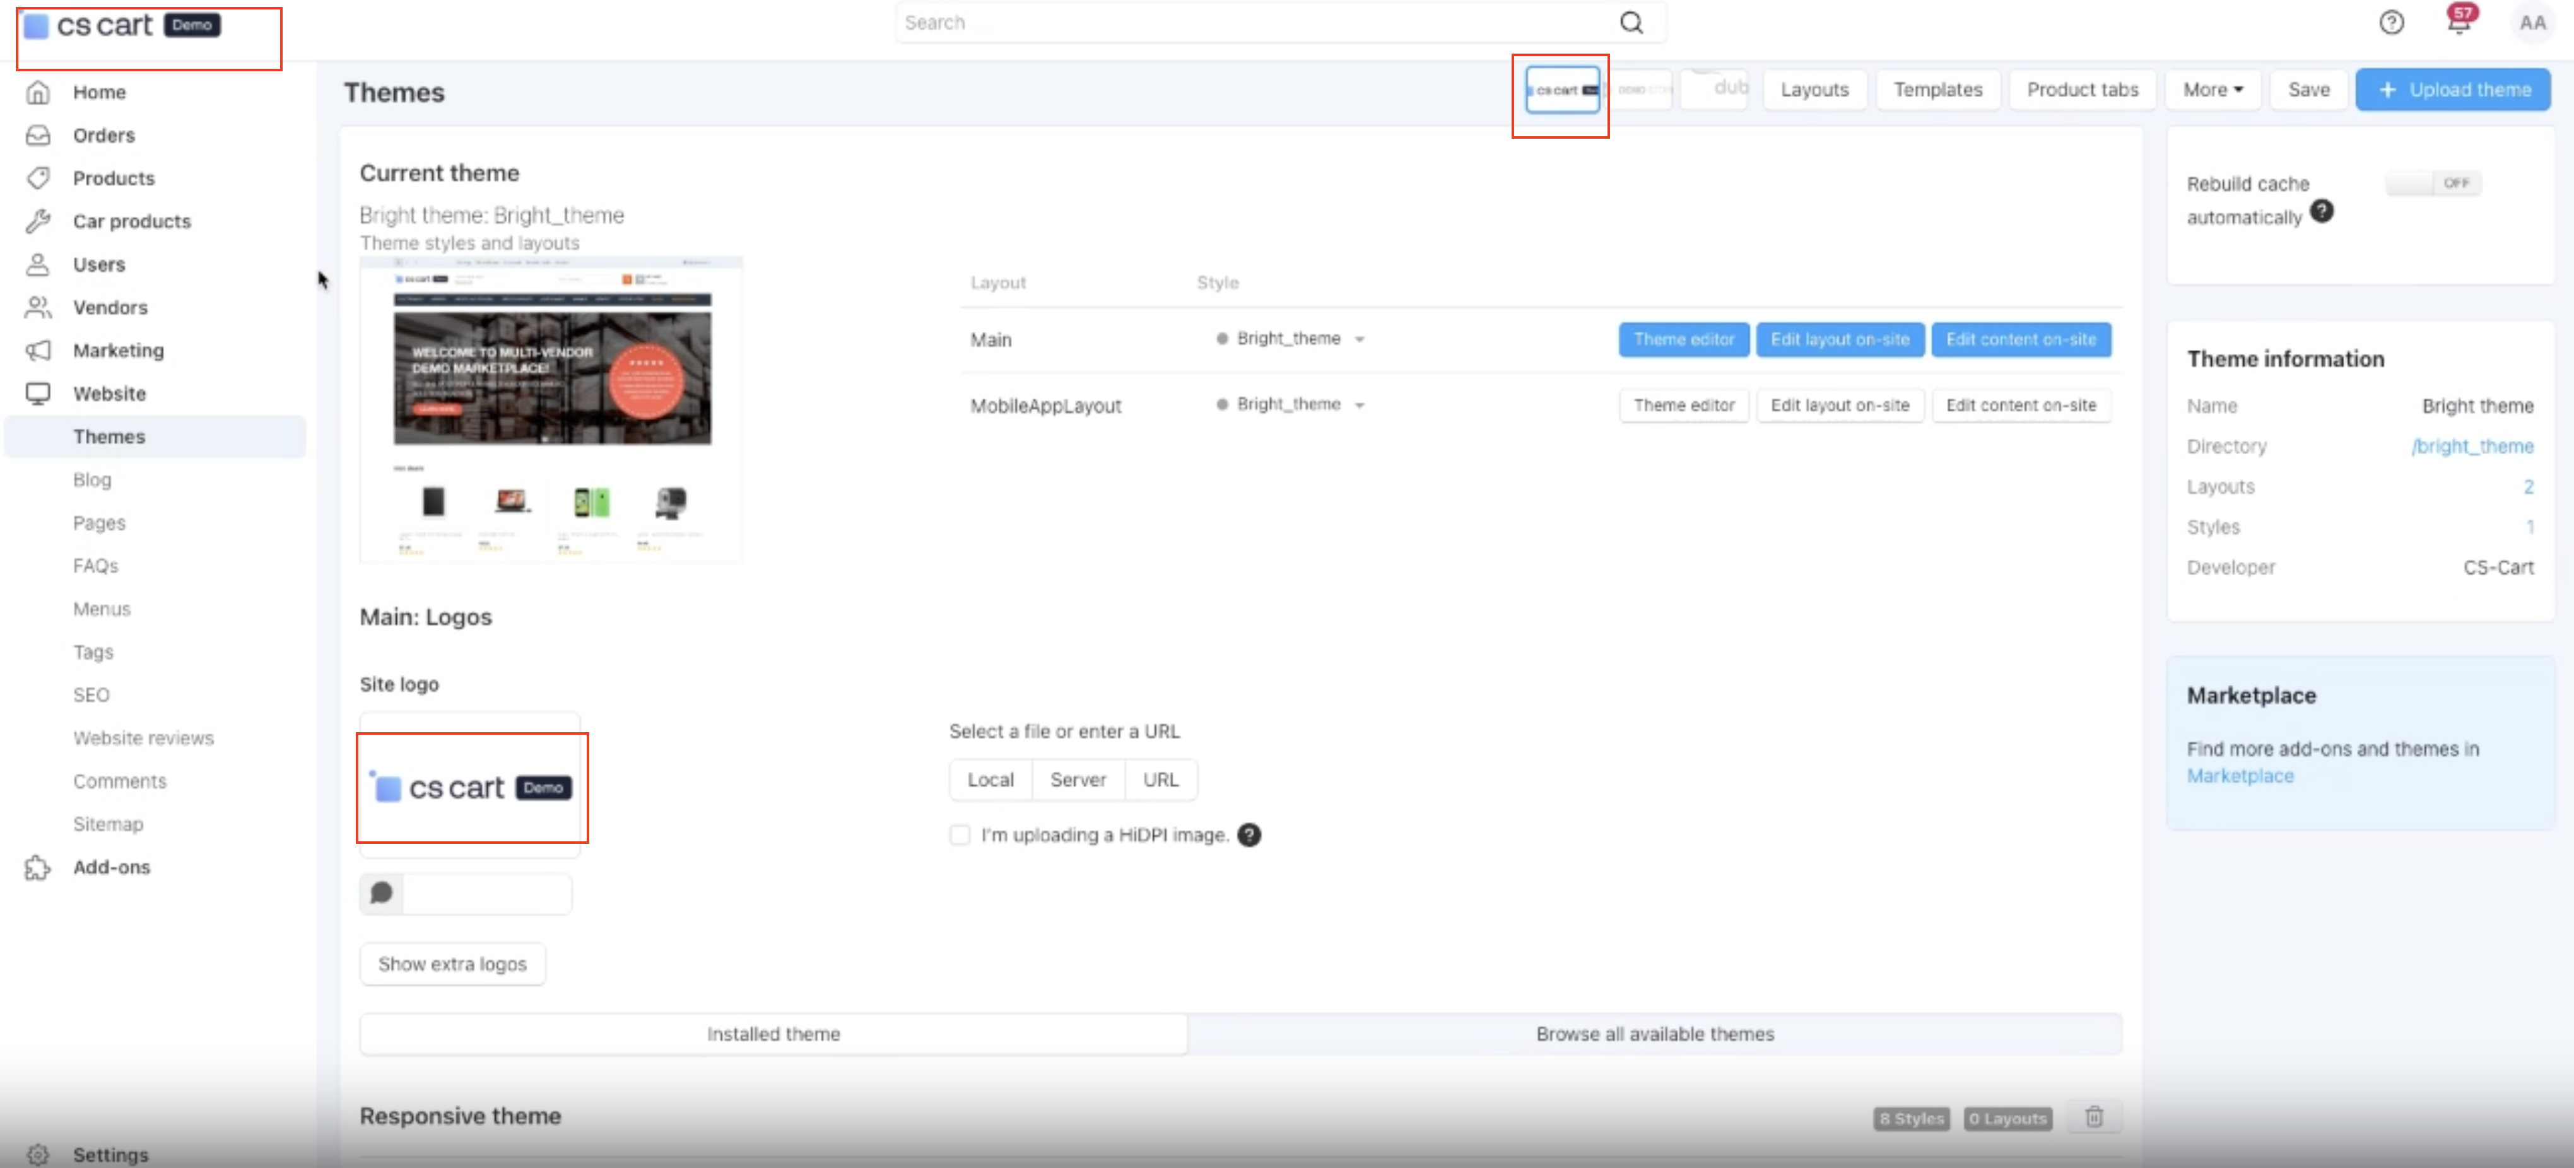Switch to Browse all available themes tab

click(x=1655, y=1034)
